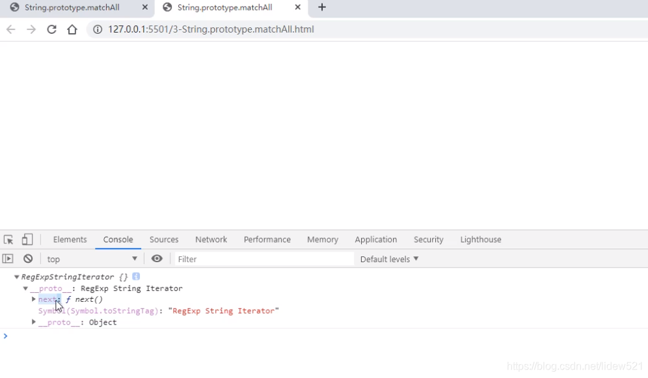The height and width of the screenshot is (378, 648).
Task: Click the f next() function value
Action: (x=85, y=299)
